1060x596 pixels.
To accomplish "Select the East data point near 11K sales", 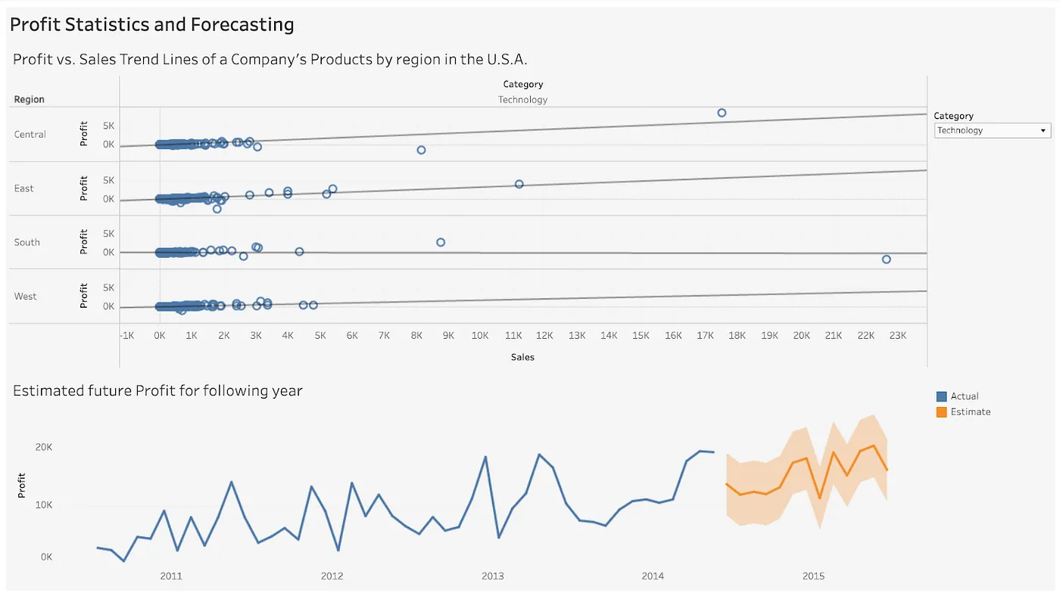I will pos(519,184).
